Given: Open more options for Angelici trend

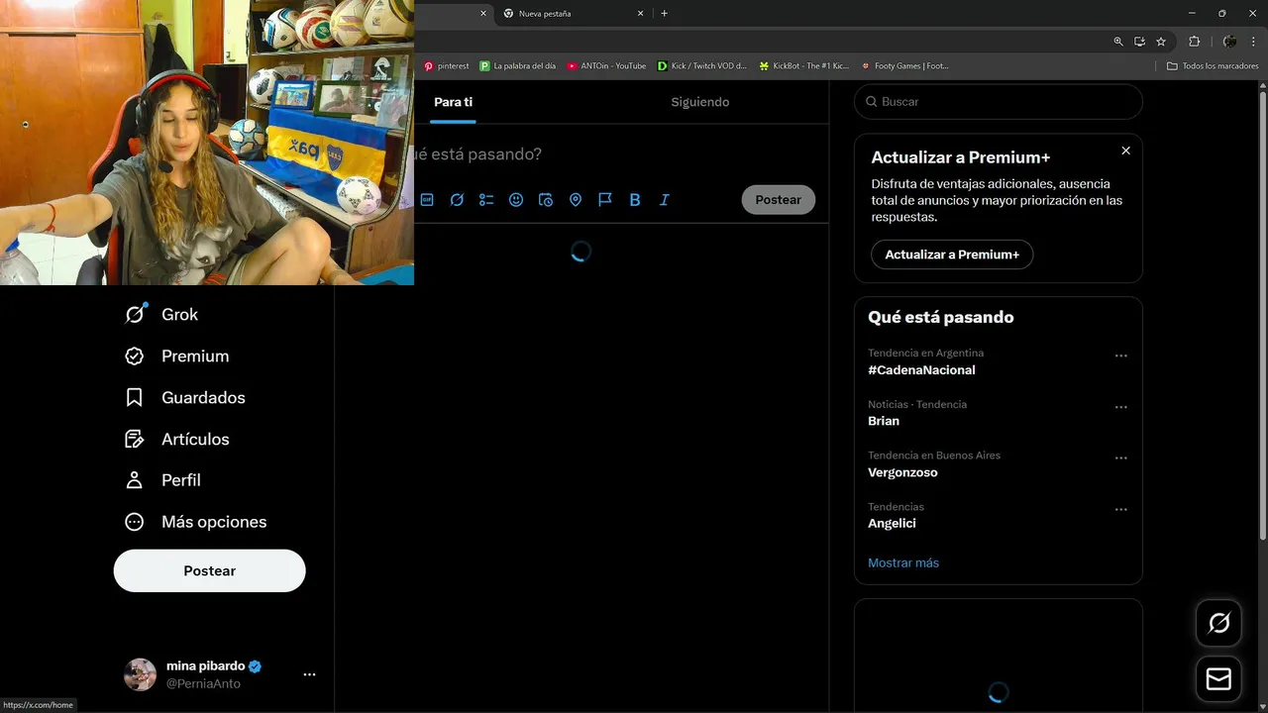Looking at the screenshot, I should click(1120, 509).
